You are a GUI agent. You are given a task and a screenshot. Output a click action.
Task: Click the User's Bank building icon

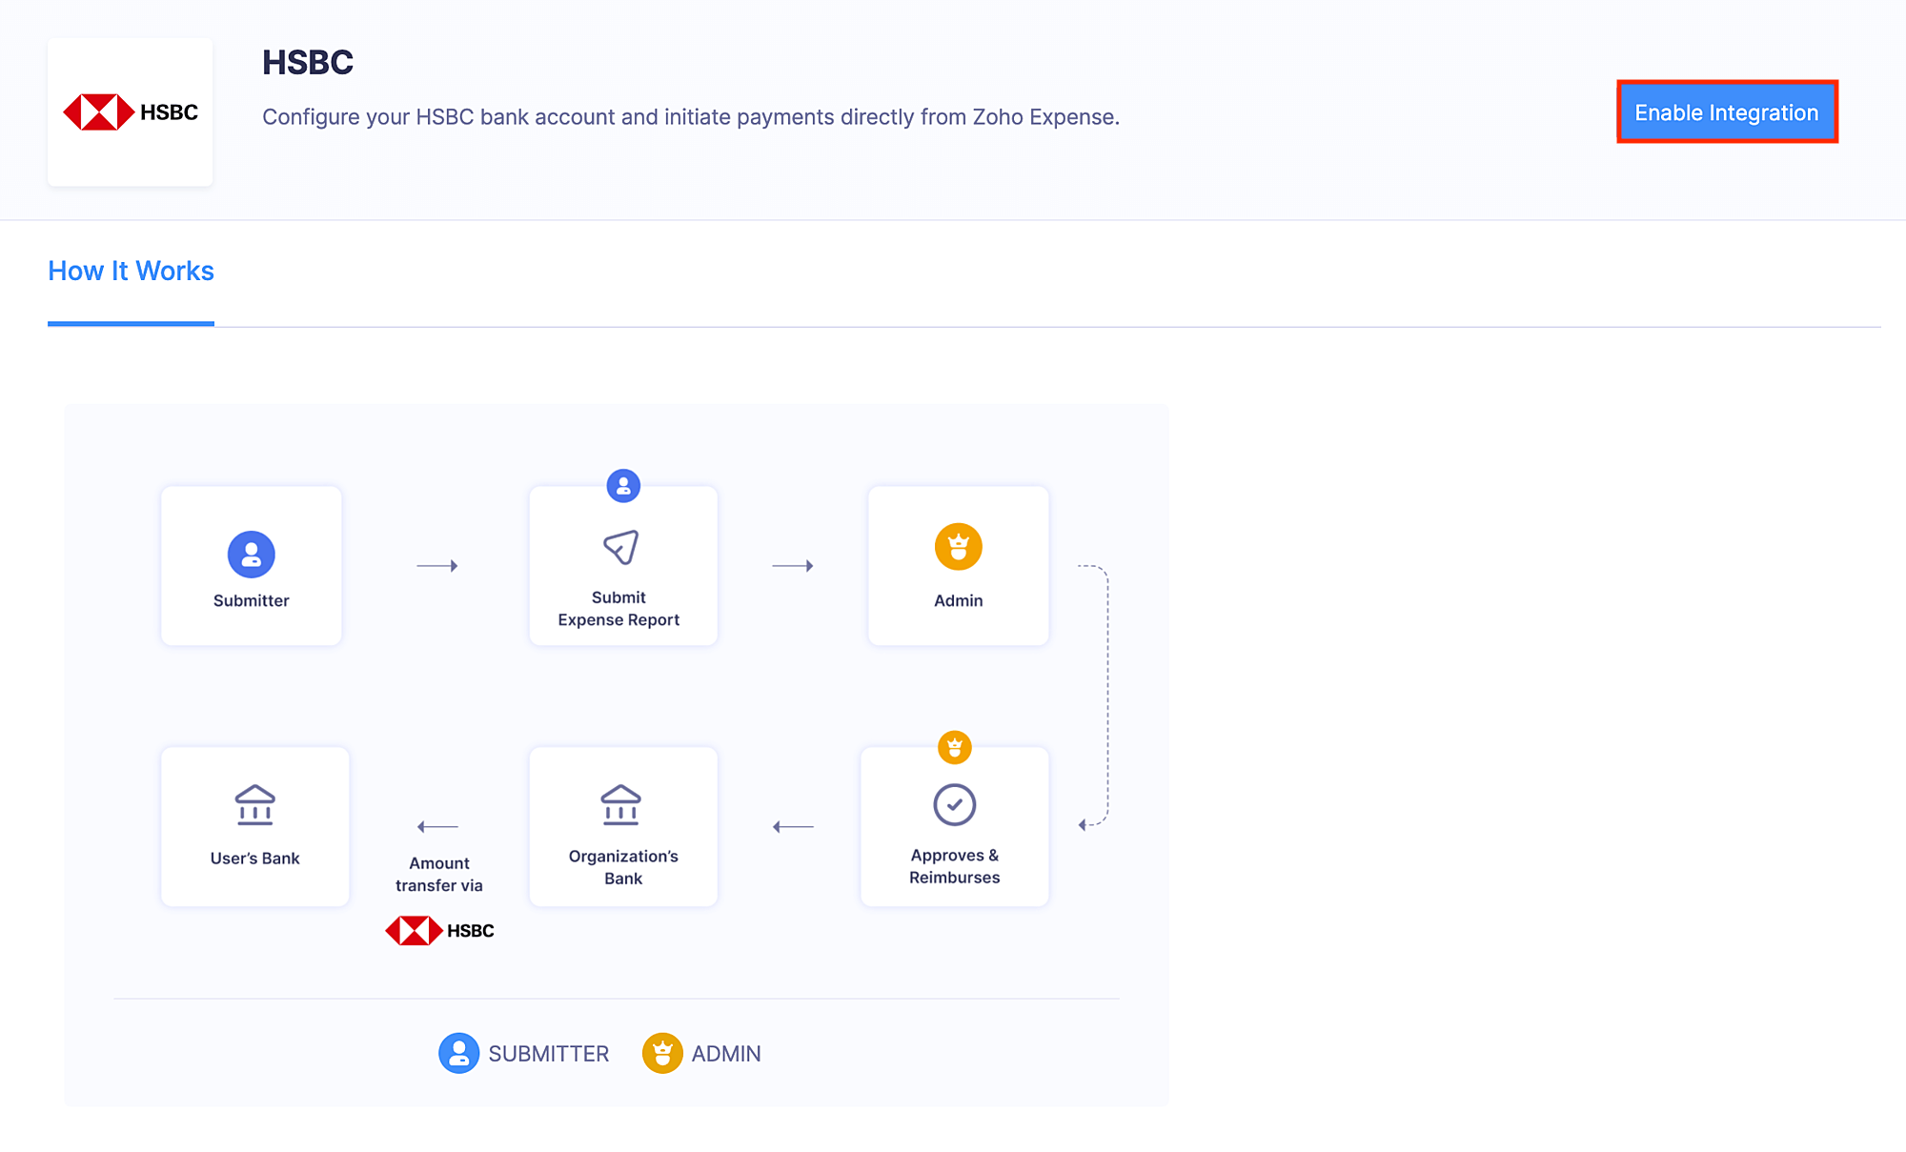[x=254, y=805]
